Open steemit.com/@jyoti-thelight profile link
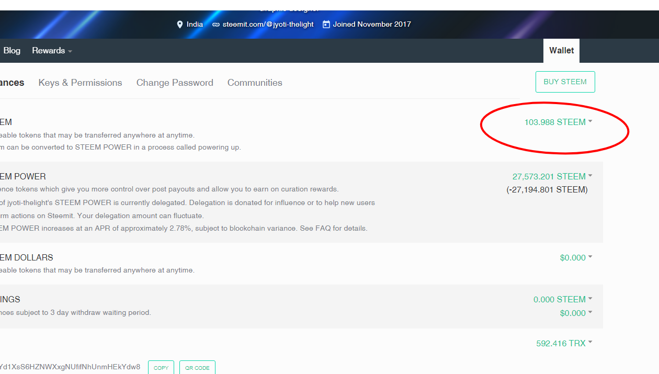The height and width of the screenshot is (374, 659). coord(268,24)
